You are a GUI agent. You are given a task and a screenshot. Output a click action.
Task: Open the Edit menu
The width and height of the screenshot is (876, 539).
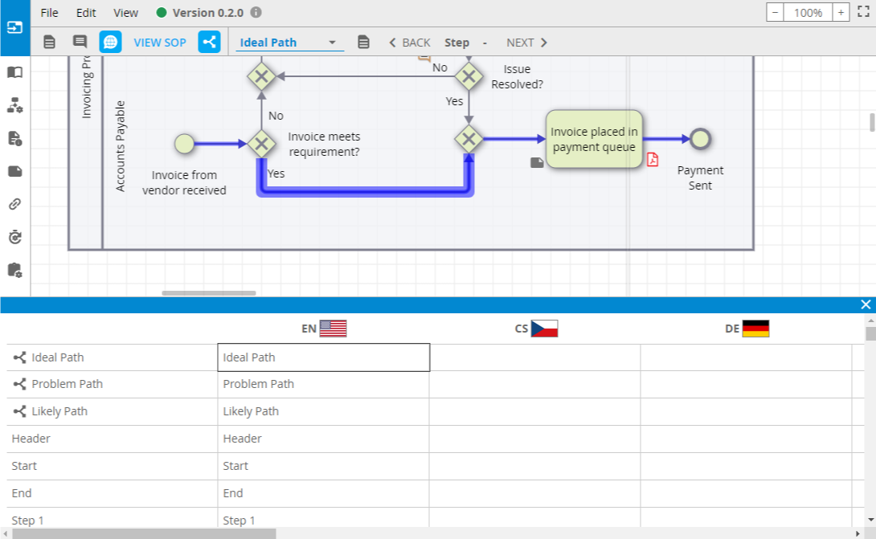86,13
